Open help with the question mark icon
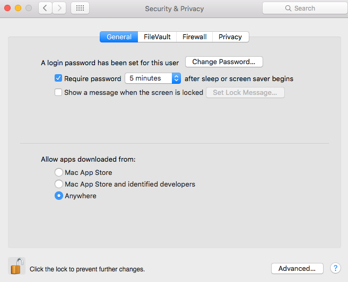The image size is (348, 282). (x=335, y=268)
